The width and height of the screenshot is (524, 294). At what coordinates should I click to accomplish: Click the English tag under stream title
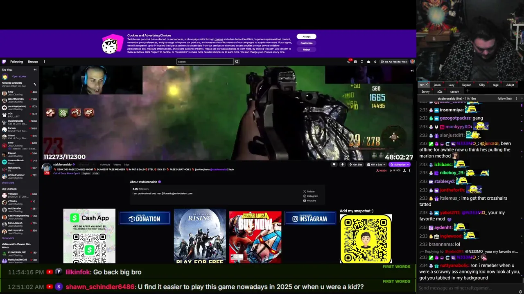click(86, 174)
